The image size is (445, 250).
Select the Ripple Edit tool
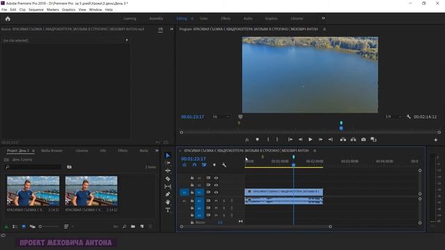[168, 171]
